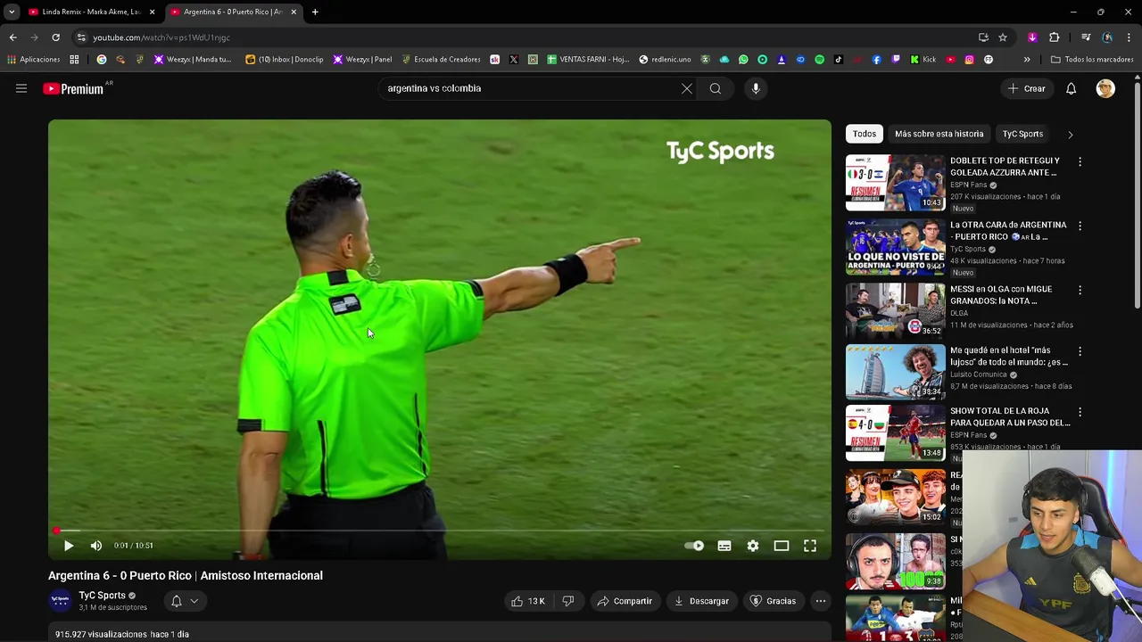Screen dimensions: 1142x642
Task: Open options menu for La OTRA CARA de ARGENTINA
Action: 1080,226
